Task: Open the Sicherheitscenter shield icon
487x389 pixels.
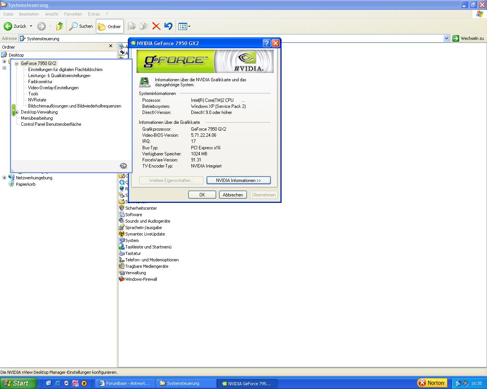Action: click(122, 208)
